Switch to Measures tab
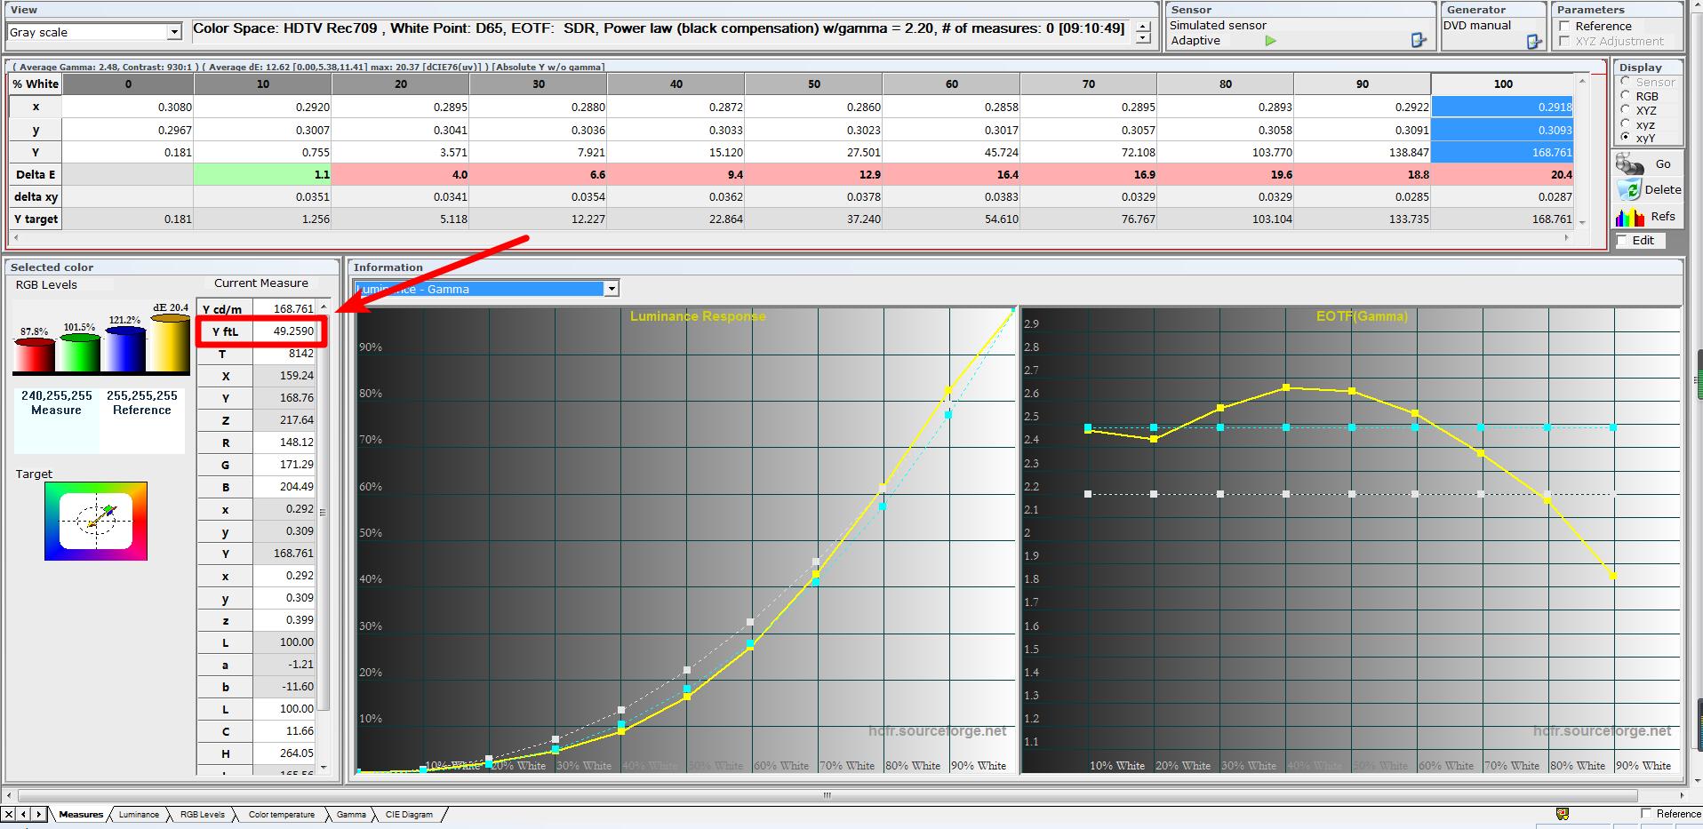The image size is (1703, 829). pyautogui.click(x=81, y=814)
